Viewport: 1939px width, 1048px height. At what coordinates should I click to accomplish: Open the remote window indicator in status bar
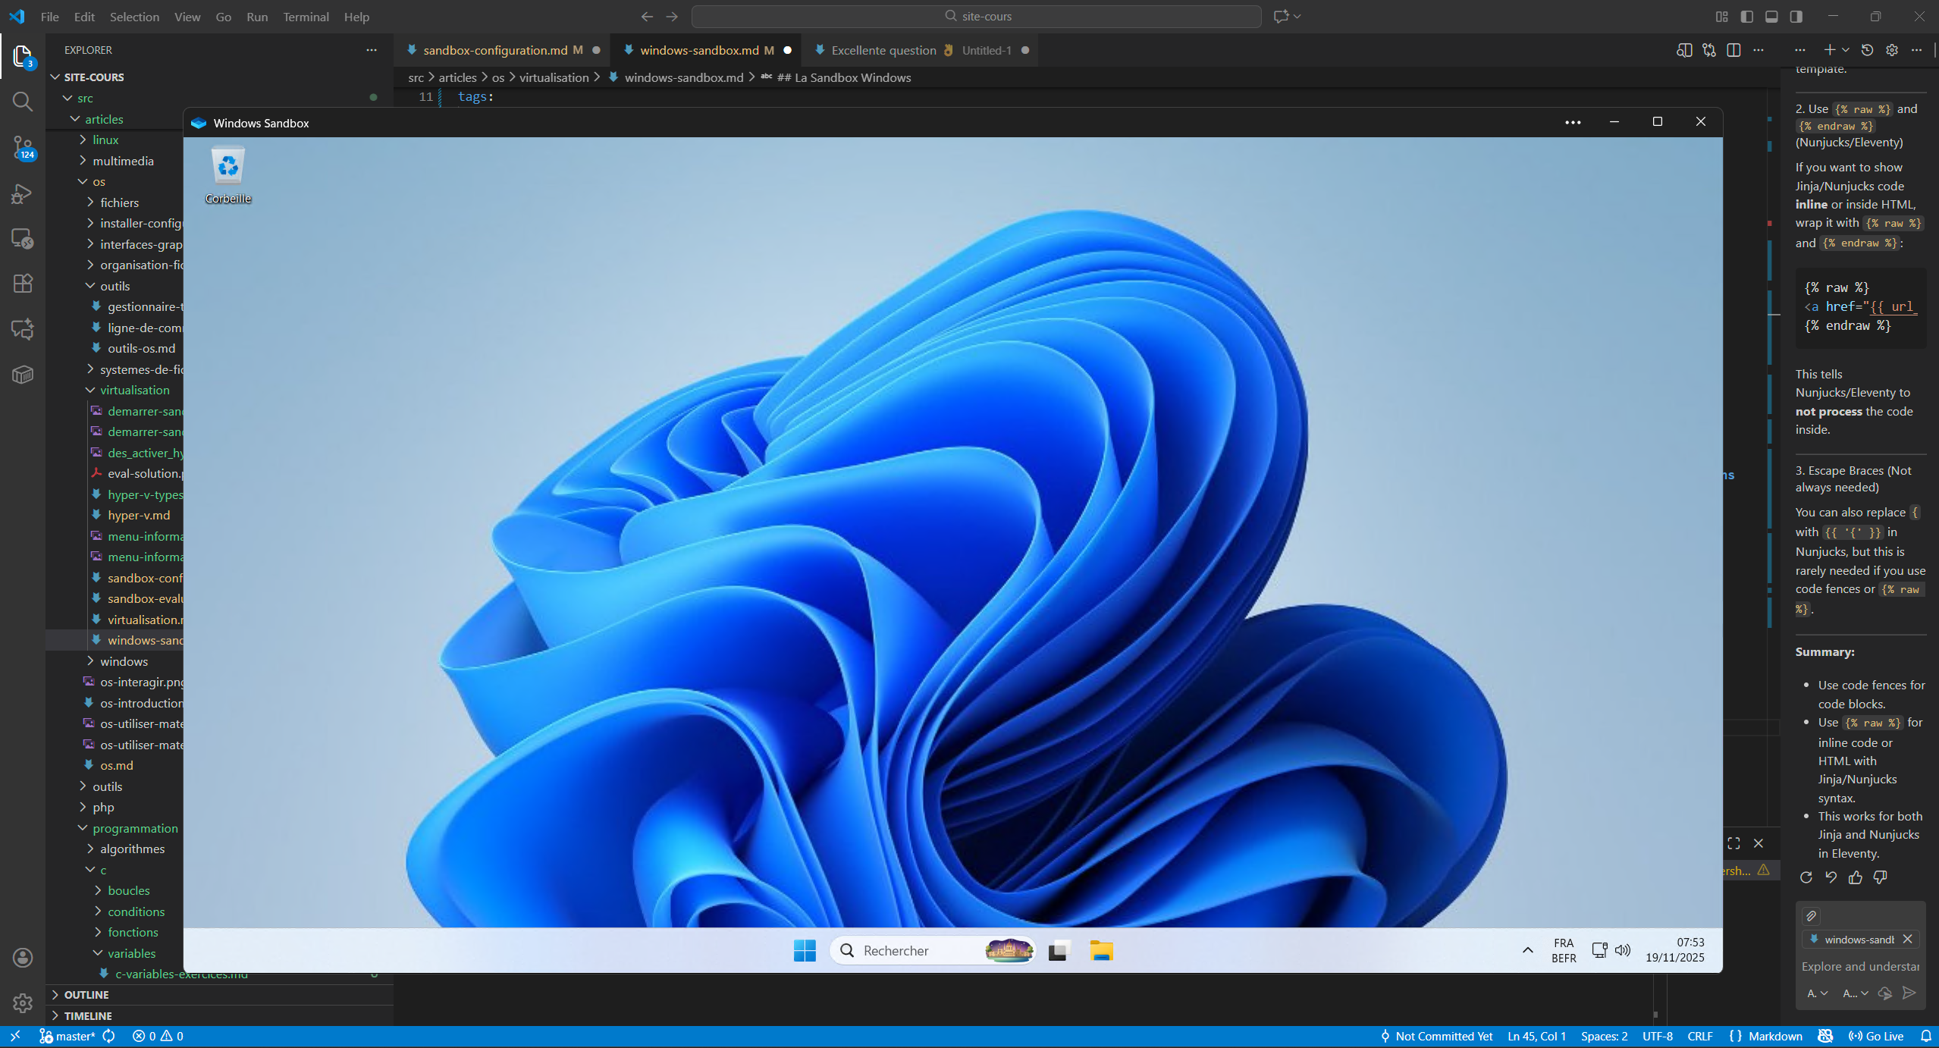15,1037
